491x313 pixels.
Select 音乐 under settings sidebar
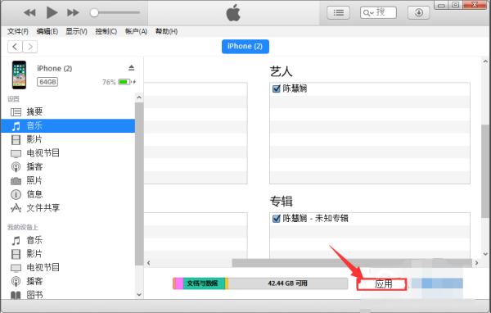tap(68, 125)
